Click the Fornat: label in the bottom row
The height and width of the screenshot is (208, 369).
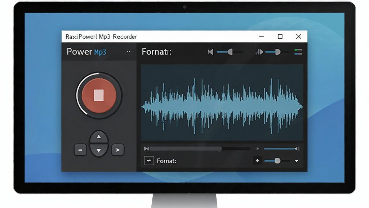pyautogui.click(x=166, y=161)
